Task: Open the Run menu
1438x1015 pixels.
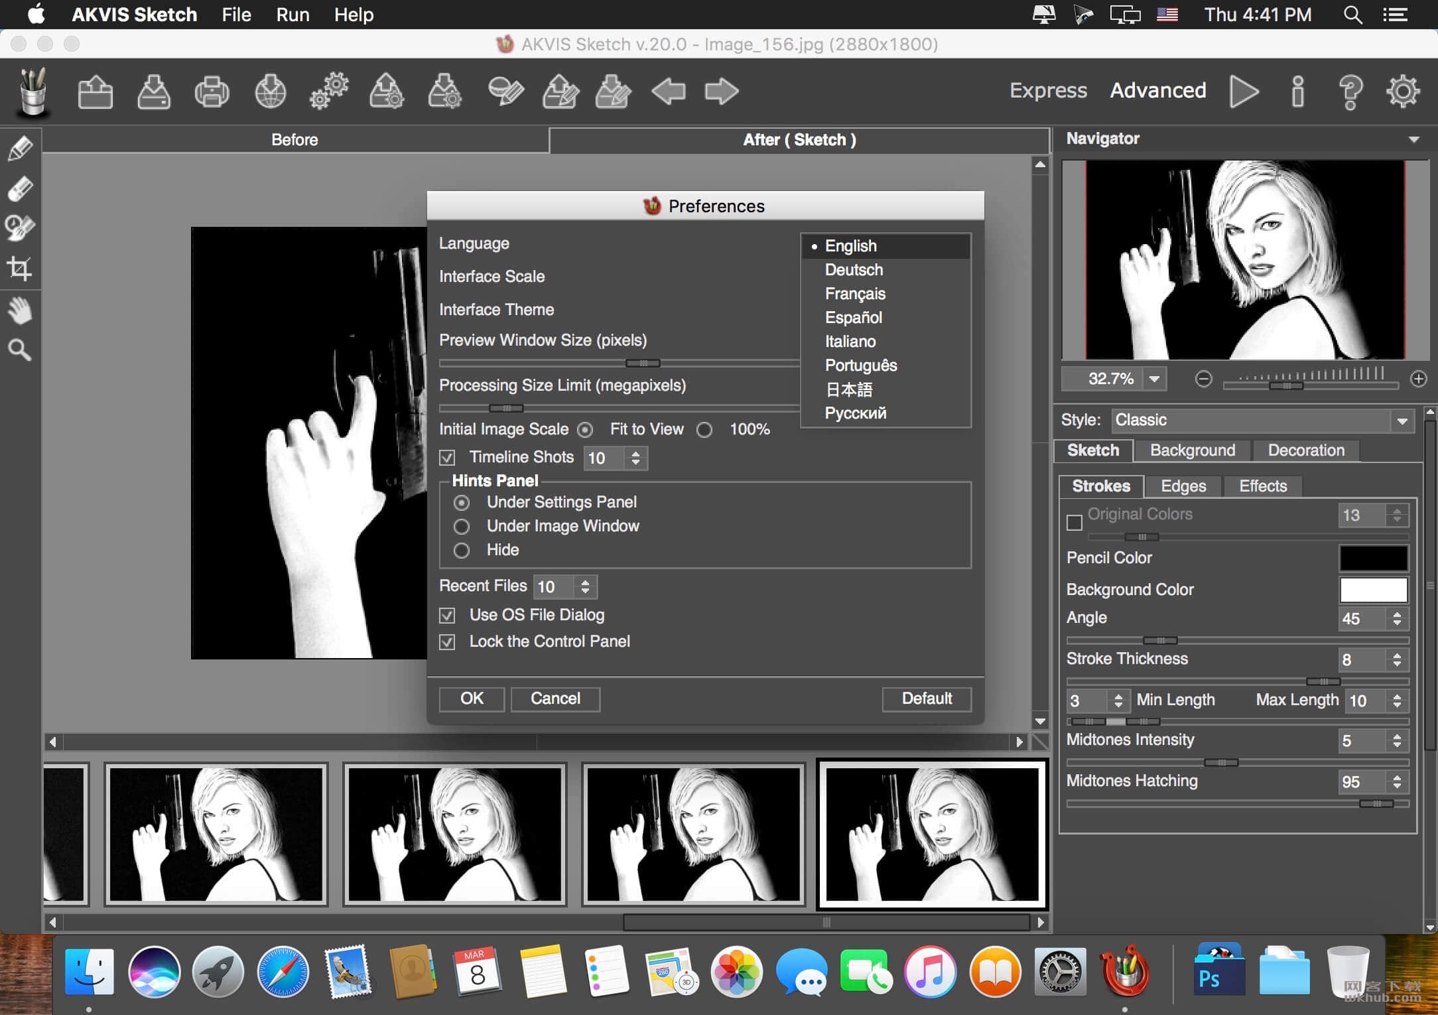Action: [293, 15]
